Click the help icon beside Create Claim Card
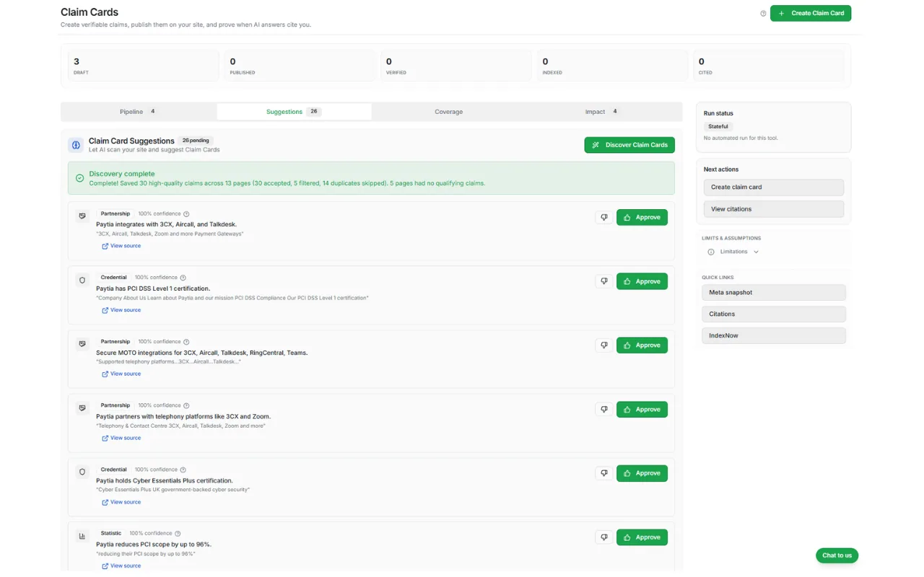924x577 pixels. (x=763, y=14)
